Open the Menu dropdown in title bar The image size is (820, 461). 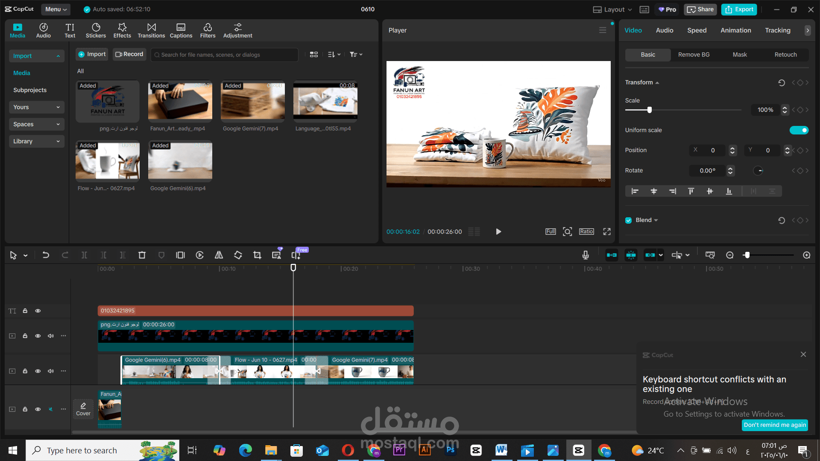[56, 9]
